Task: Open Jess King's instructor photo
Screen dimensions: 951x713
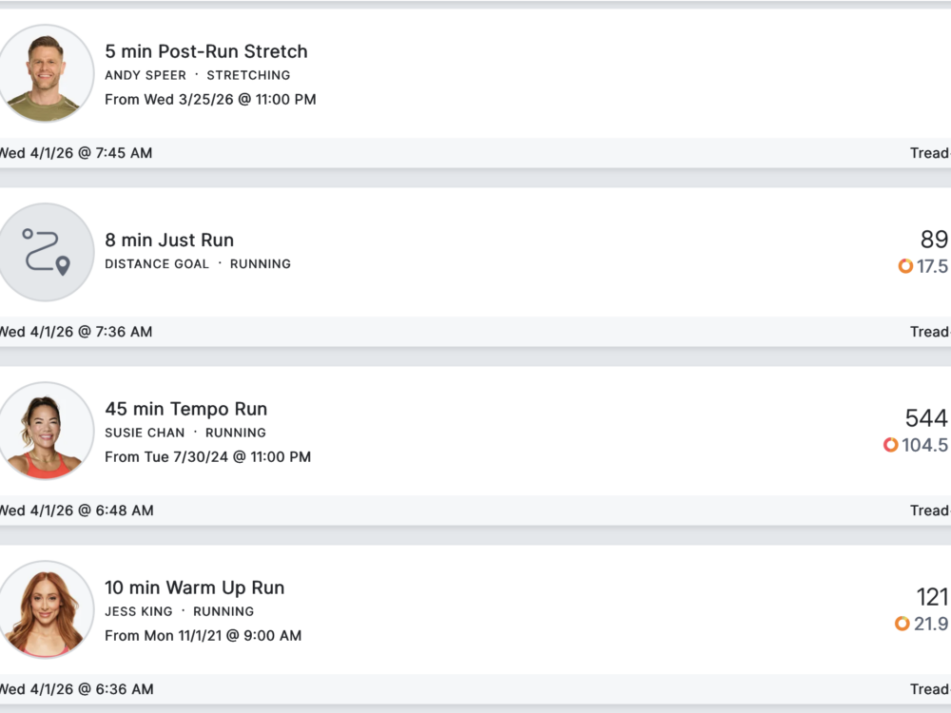Action: [46, 609]
